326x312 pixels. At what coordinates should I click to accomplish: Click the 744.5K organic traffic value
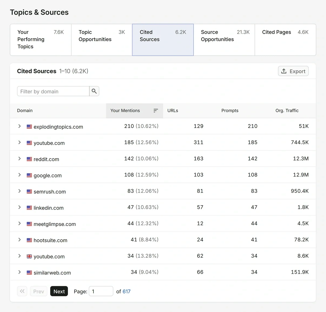tap(300, 142)
